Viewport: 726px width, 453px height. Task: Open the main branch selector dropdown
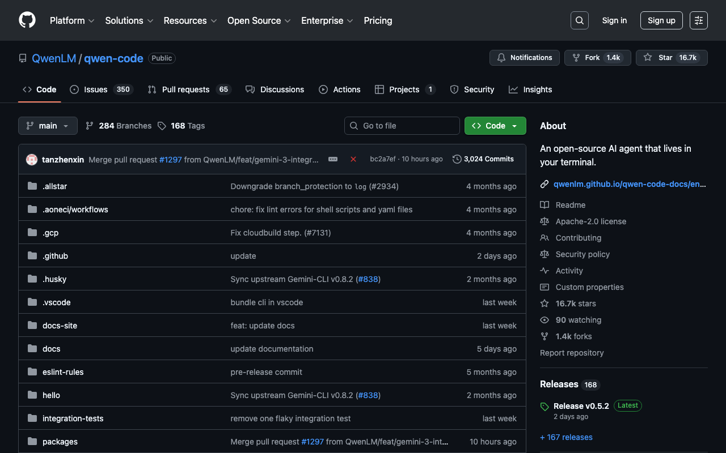(x=48, y=126)
